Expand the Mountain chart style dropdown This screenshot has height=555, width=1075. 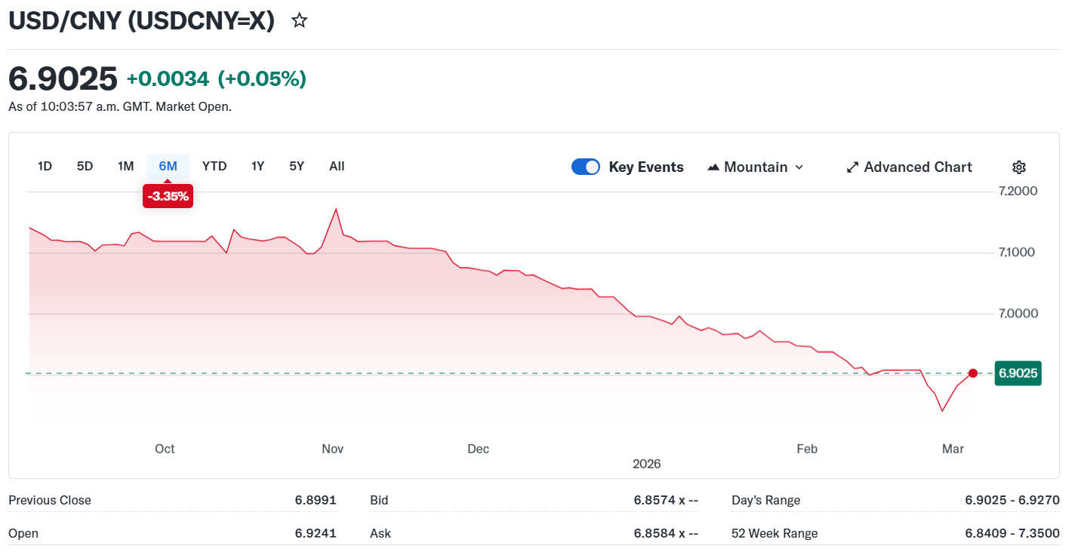point(799,167)
